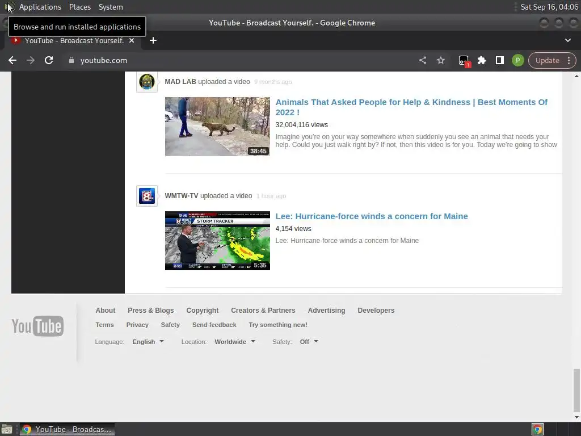
Task: Click the Chrome icon in bottom-right tray
Action: tap(537, 429)
